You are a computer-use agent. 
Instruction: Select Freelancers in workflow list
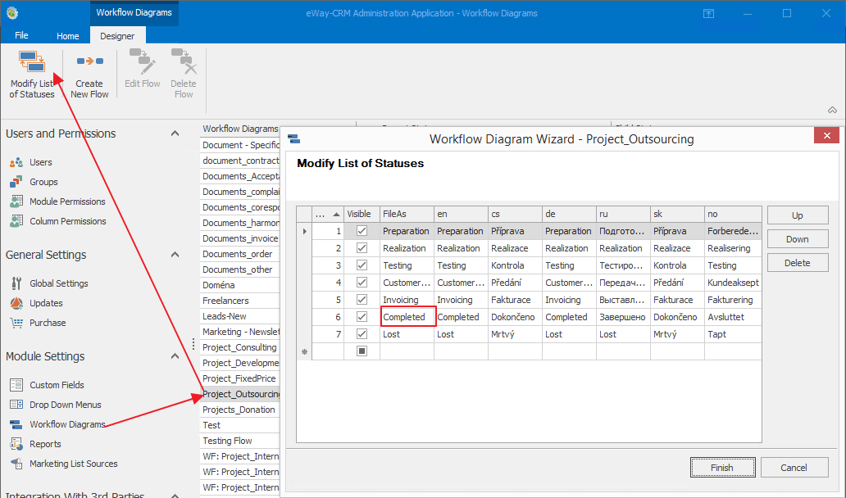tap(240, 301)
